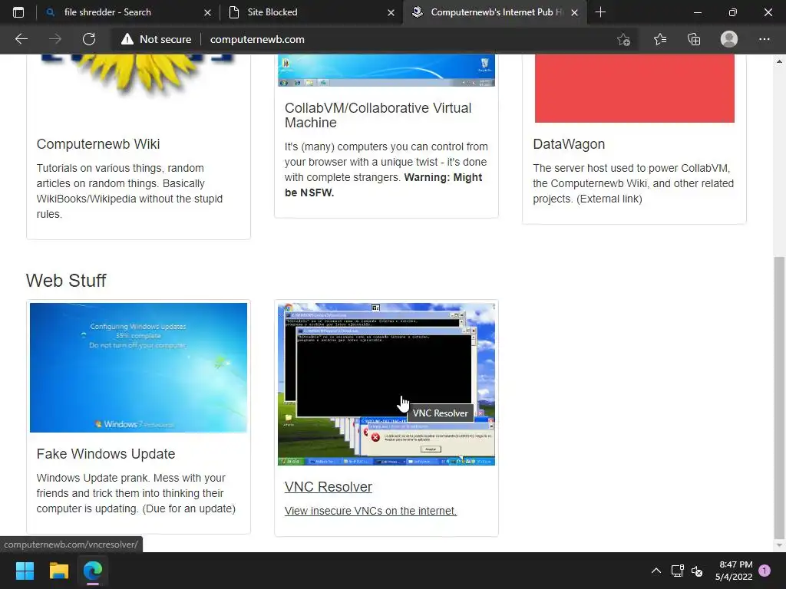Open the Computernewb Wiki heading
Screen dimensions: 786x589
click(x=98, y=144)
